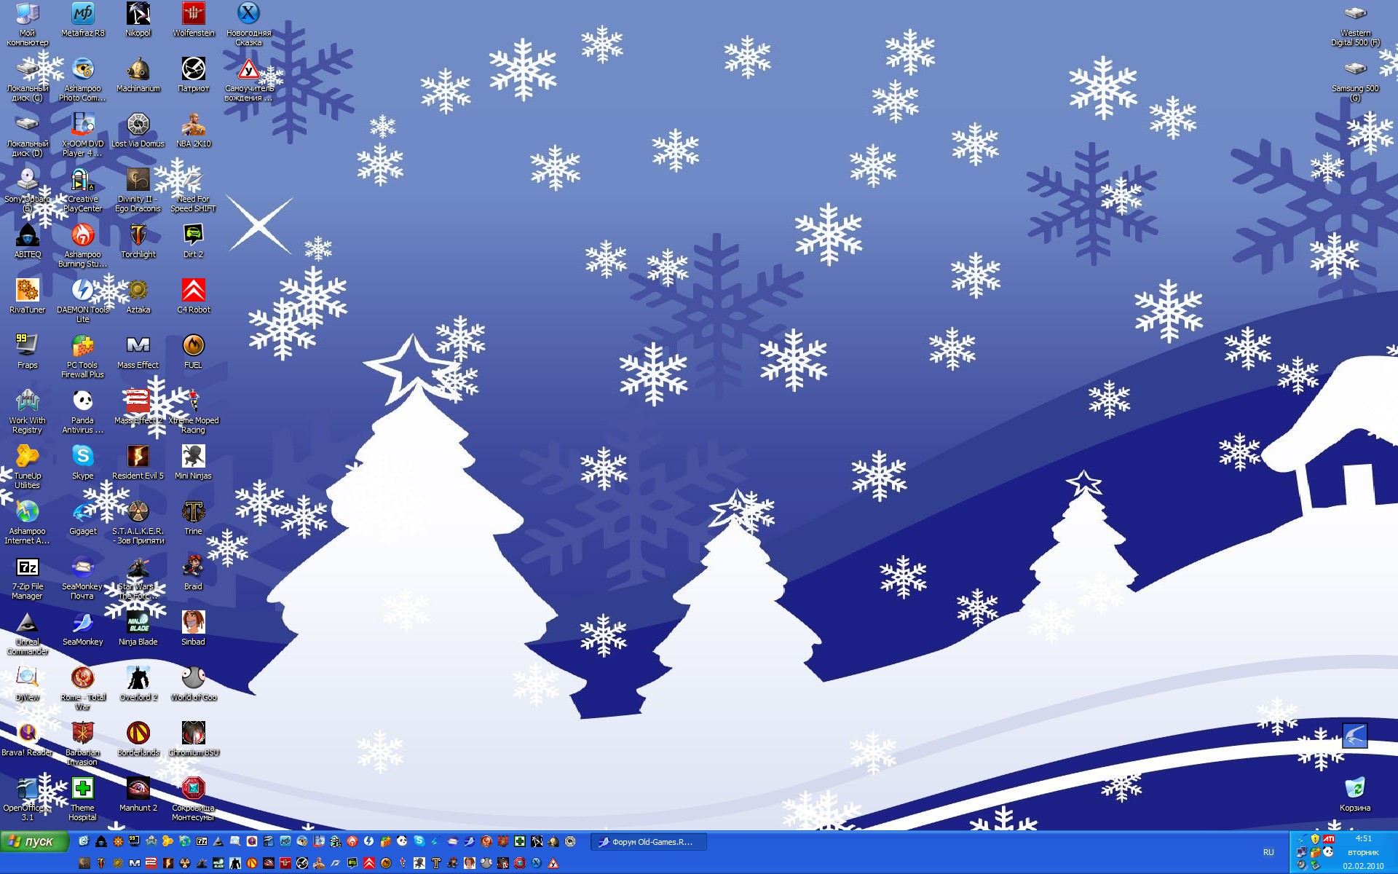Click the пуск Start button
1398x874 pixels.
[x=34, y=841]
